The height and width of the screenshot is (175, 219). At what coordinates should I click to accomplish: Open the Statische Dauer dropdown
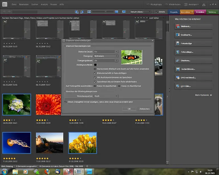[x=116, y=52]
